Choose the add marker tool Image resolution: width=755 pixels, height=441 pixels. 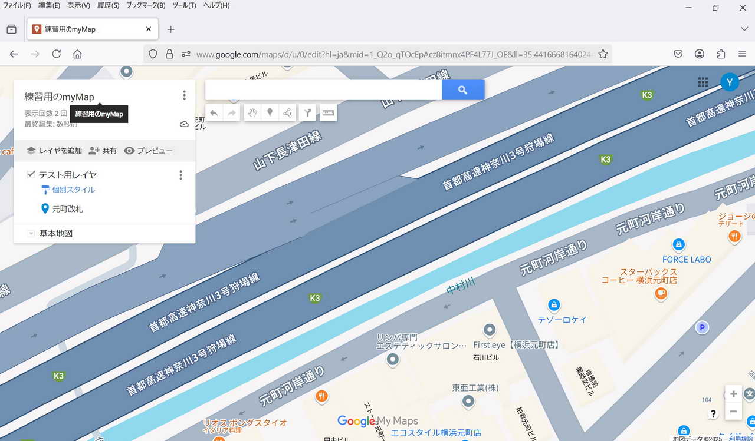270,112
